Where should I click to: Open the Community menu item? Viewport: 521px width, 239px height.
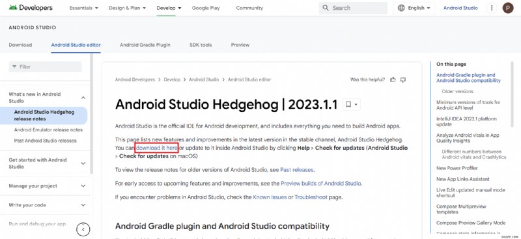pyautogui.click(x=249, y=8)
